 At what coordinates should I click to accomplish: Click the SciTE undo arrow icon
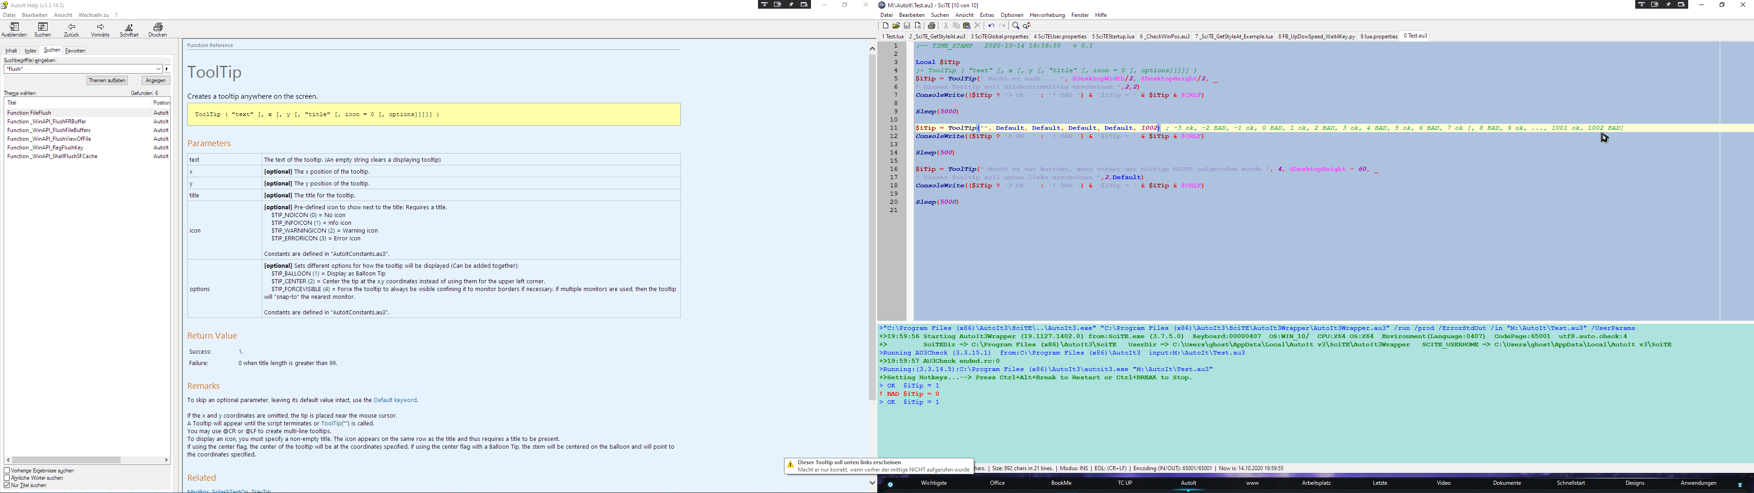pyautogui.click(x=991, y=26)
